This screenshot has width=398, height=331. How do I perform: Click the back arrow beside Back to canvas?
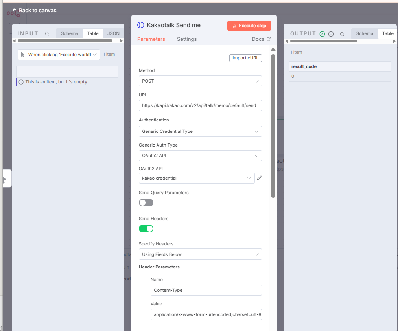pos(14,10)
